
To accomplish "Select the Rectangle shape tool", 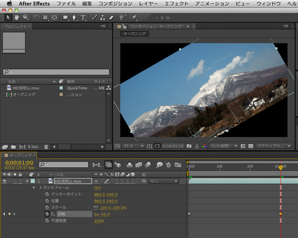I will [x=66, y=18].
